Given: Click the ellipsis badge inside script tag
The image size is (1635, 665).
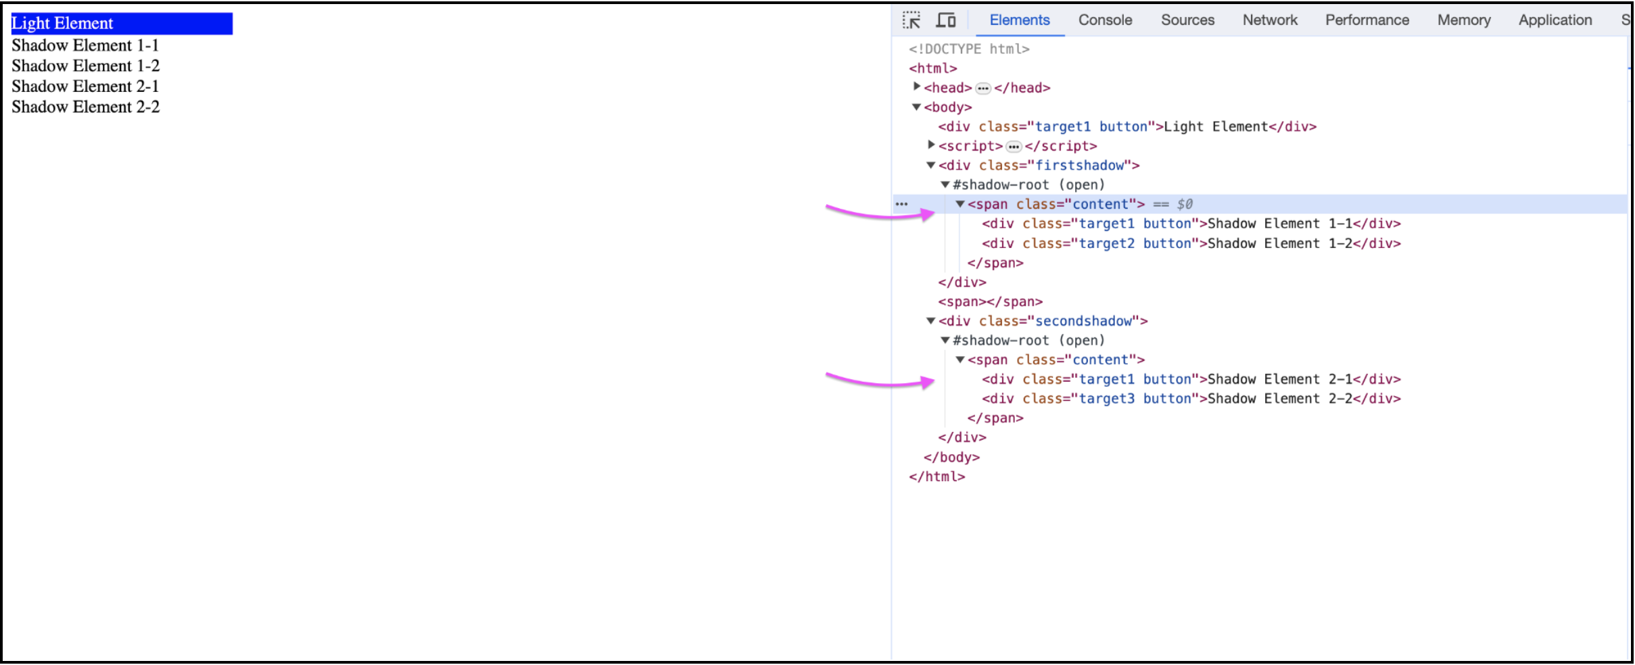Looking at the screenshot, I should point(1014,147).
